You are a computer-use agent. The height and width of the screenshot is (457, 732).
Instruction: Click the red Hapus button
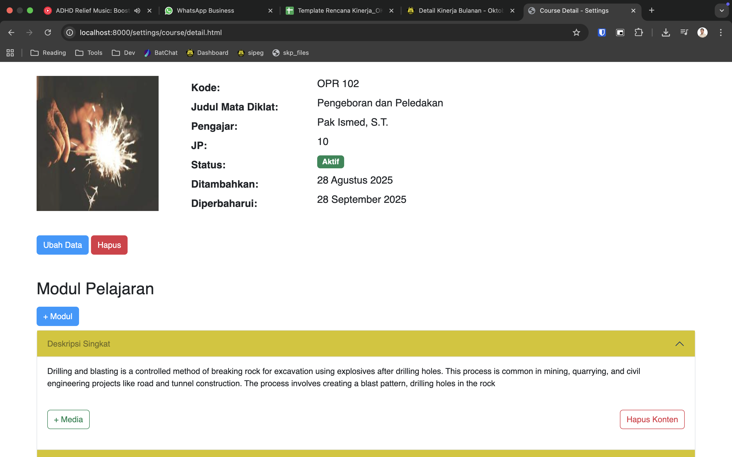click(109, 245)
